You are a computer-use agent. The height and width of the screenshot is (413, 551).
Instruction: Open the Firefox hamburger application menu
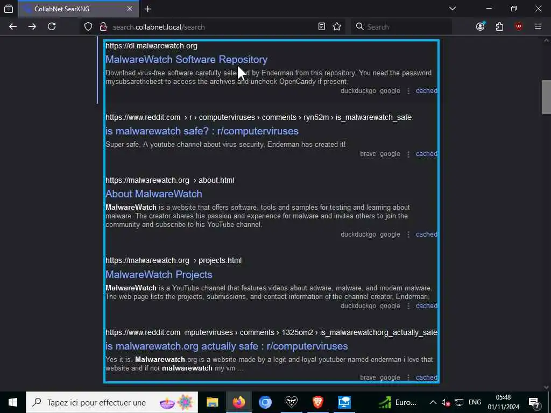pos(538,27)
